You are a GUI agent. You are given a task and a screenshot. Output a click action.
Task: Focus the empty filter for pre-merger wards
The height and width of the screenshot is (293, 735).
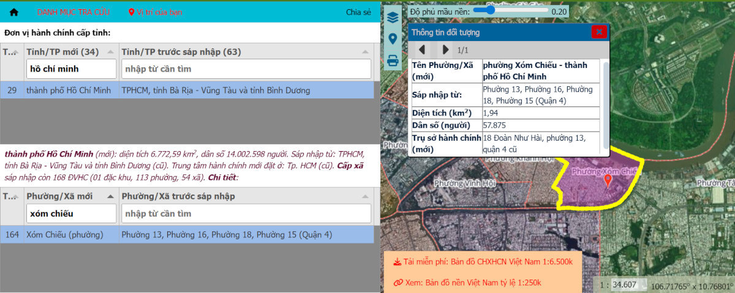[x=246, y=213]
